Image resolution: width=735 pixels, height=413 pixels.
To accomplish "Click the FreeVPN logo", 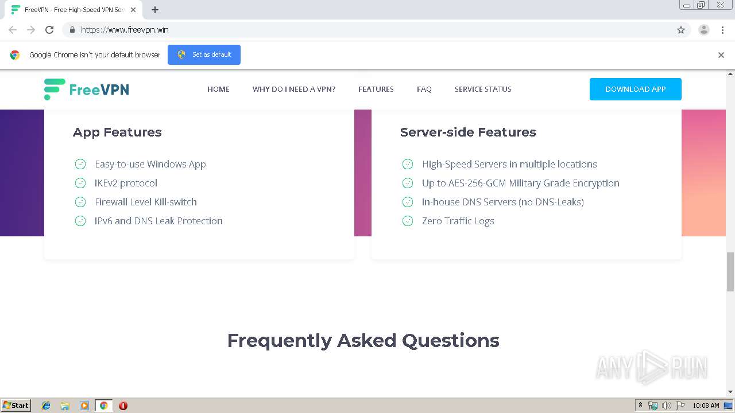I will 86,89.
